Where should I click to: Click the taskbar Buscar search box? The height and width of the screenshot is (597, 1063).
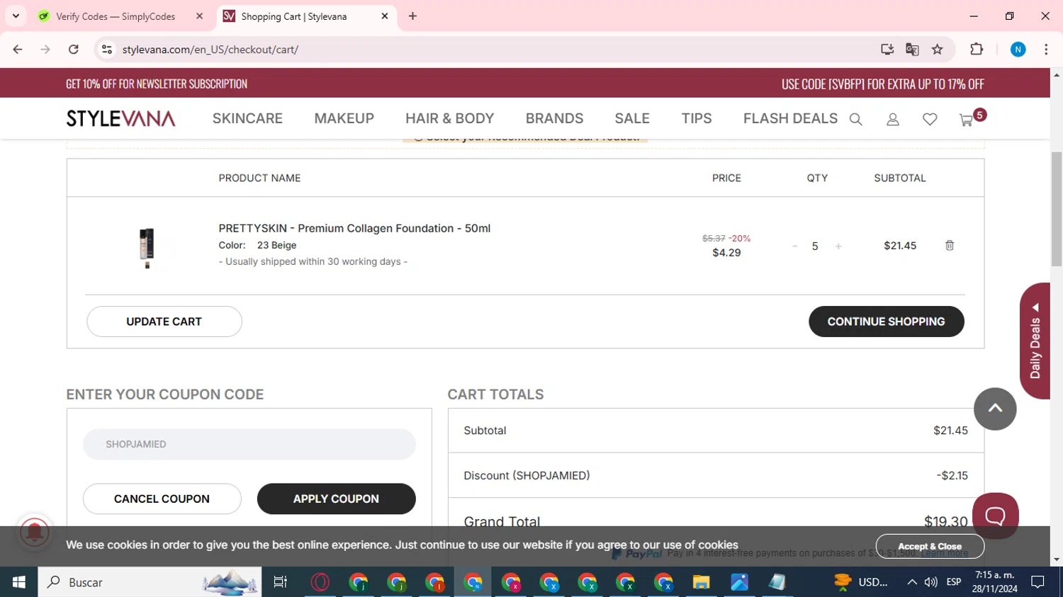coord(150,582)
